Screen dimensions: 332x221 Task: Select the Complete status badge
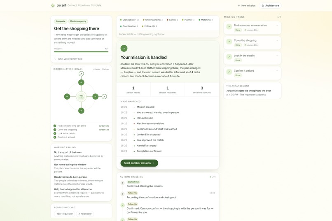tap(61, 21)
